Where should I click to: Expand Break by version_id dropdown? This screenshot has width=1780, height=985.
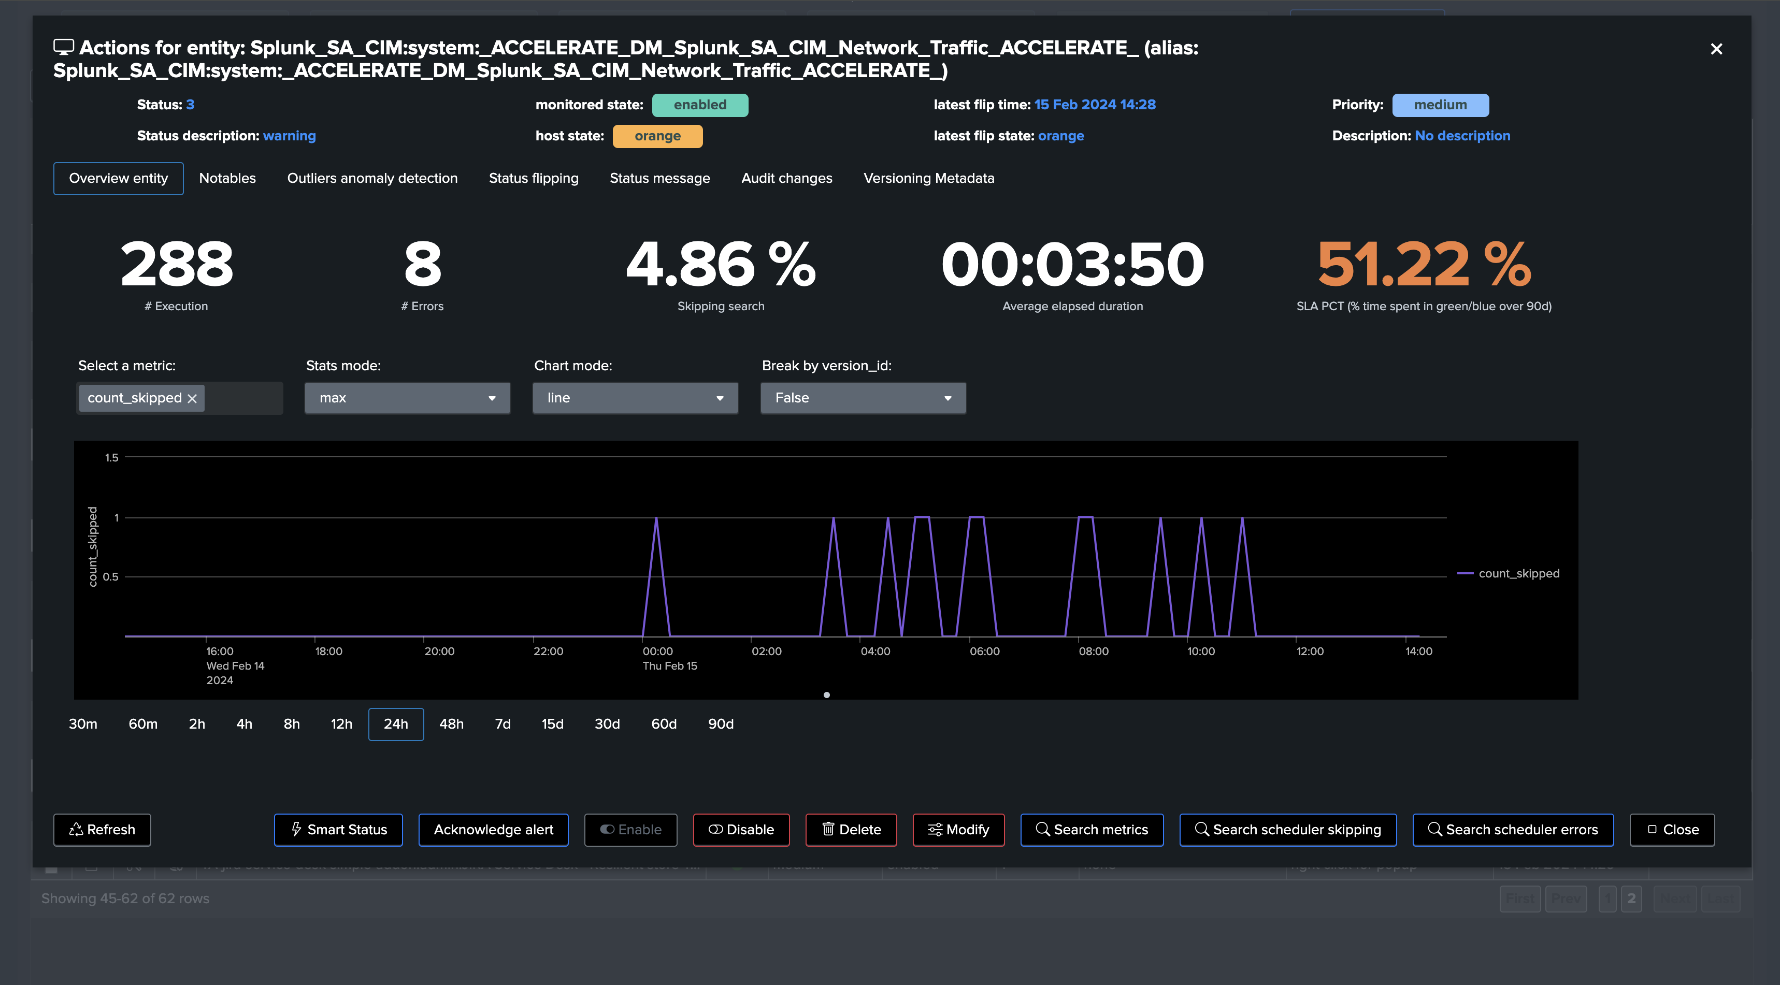tap(863, 398)
